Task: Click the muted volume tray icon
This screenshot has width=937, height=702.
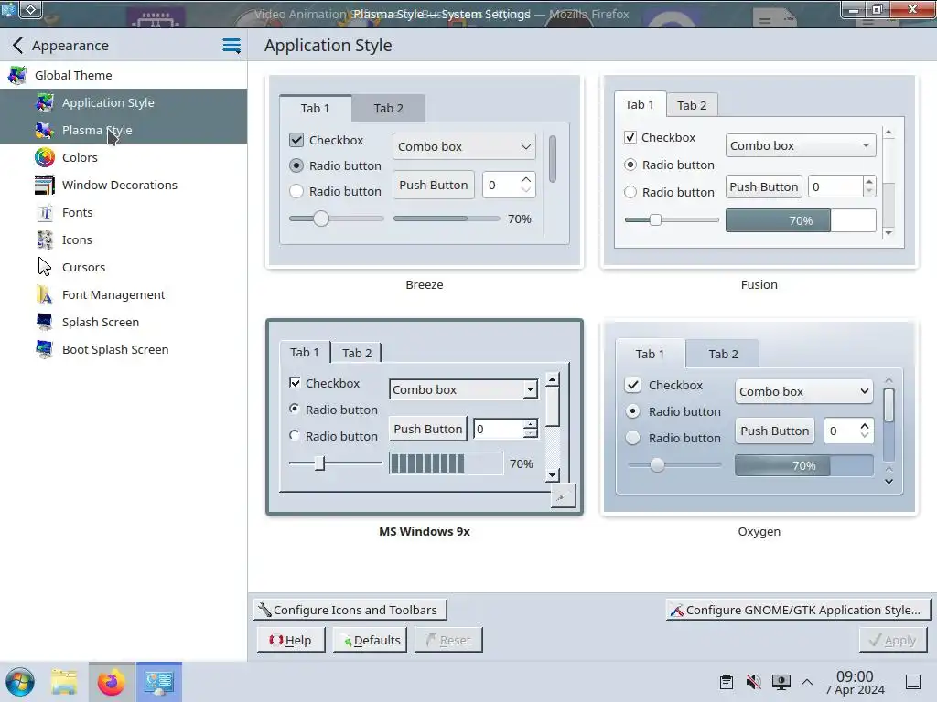Action: click(x=754, y=682)
